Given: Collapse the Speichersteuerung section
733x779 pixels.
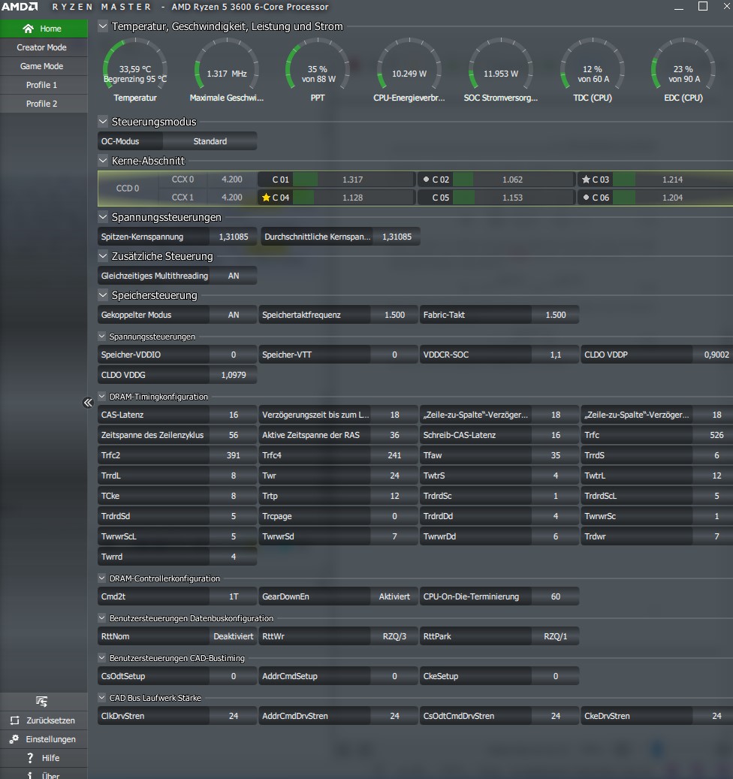Looking at the screenshot, I should (103, 295).
